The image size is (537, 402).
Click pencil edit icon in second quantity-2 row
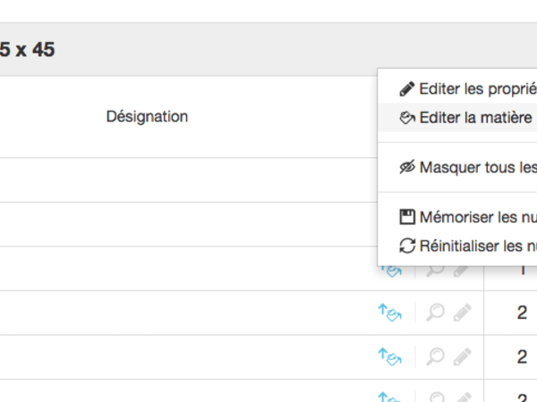pos(462,357)
